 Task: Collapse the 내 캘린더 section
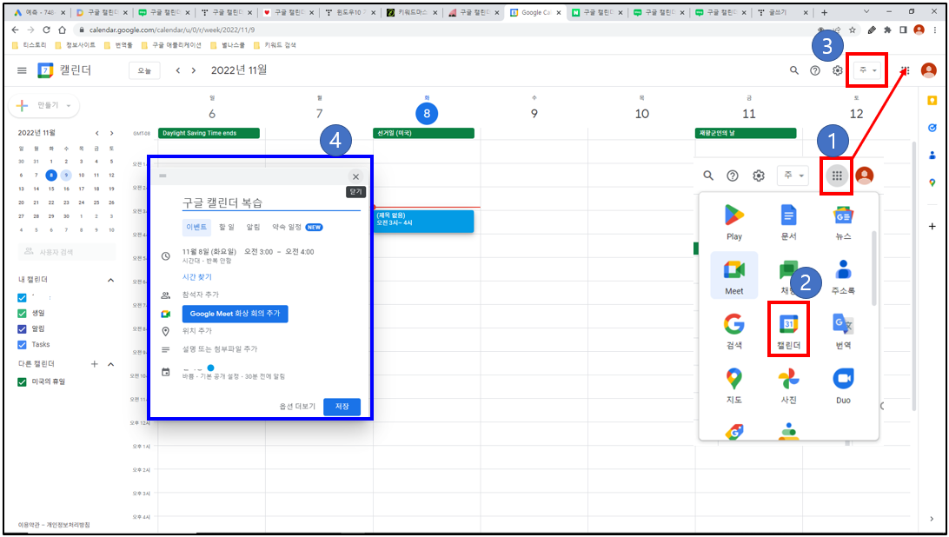click(x=110, y=279)
